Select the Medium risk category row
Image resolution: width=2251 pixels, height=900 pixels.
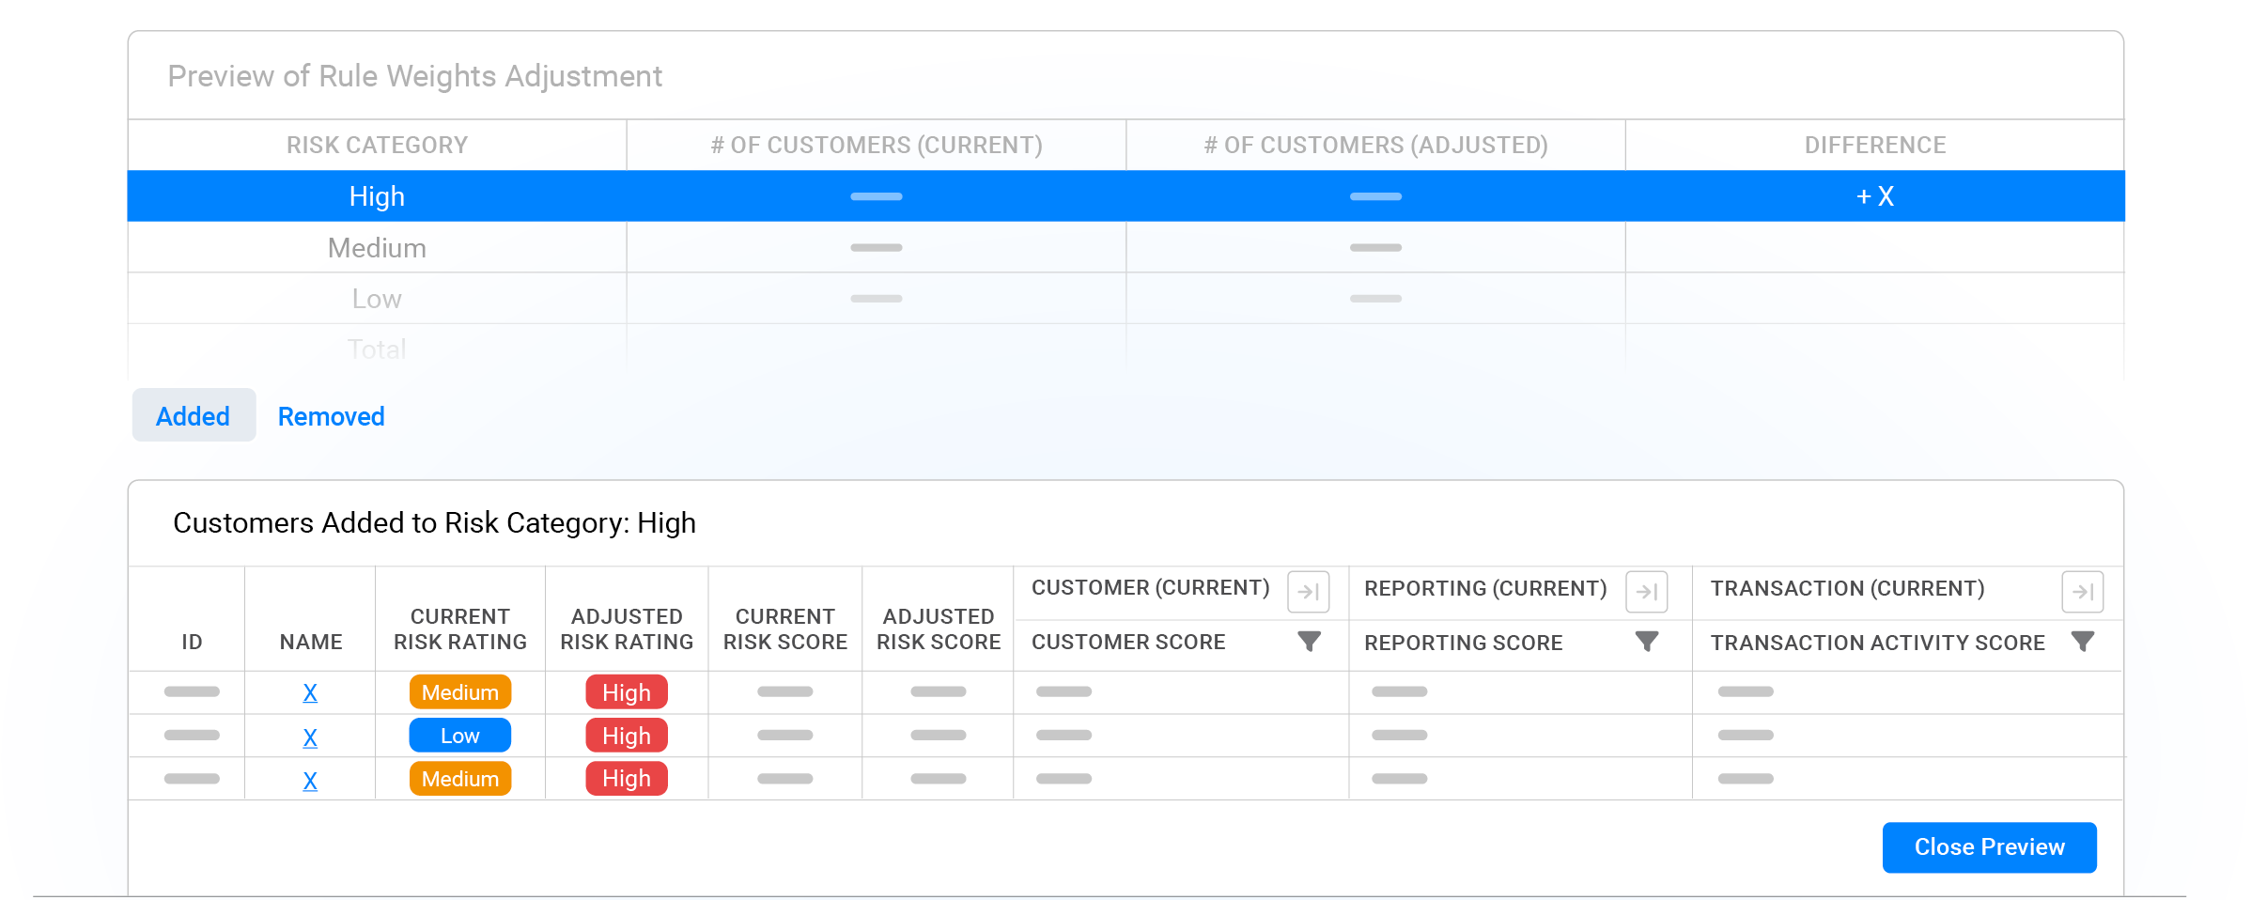click(x=377, y=248)
